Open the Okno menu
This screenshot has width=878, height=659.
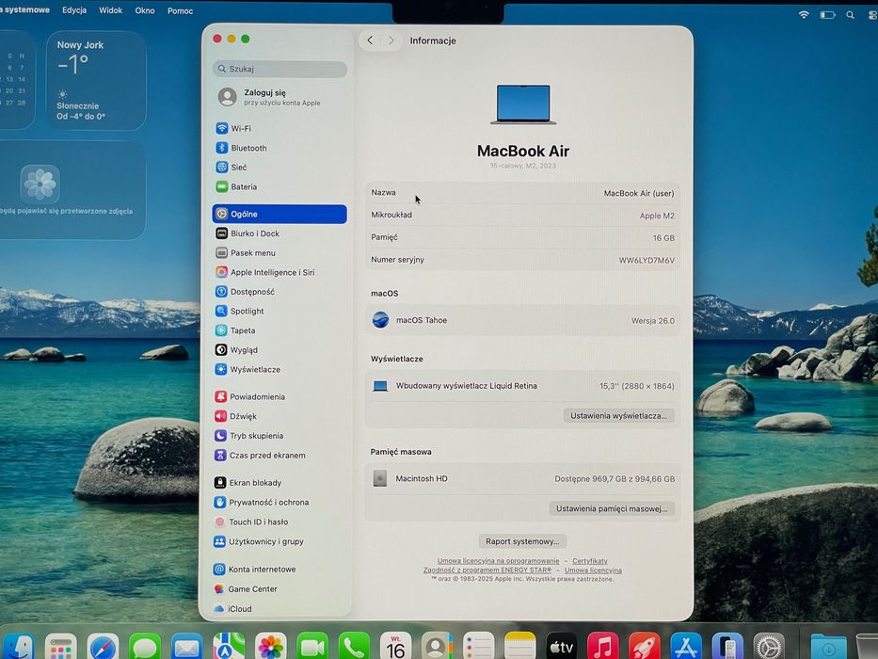click(x=145, y=10)
